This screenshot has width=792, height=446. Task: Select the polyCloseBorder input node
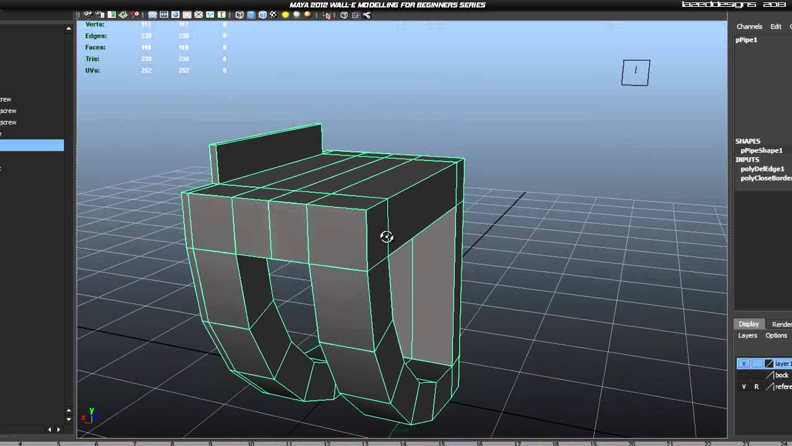(766, 178)
